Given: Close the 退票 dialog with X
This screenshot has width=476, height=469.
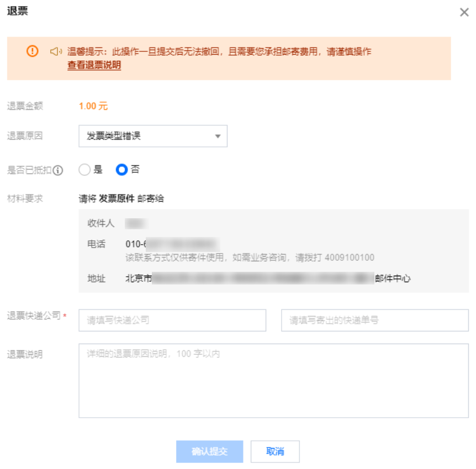Looking at the screenshot, I should point(464,12).
